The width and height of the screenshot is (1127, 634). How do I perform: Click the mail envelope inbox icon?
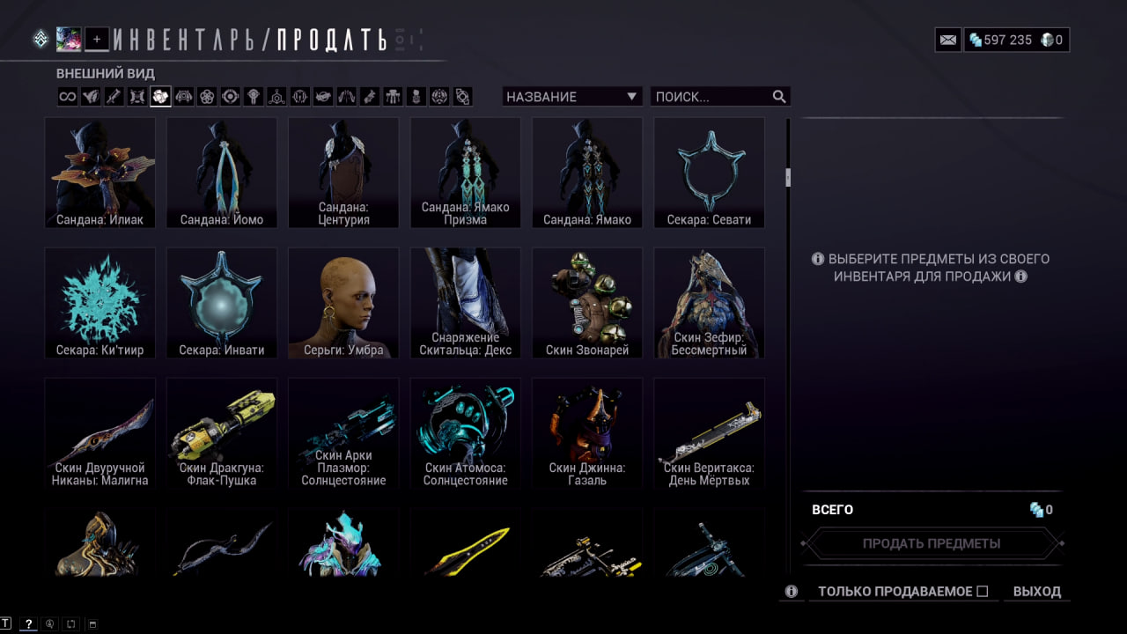(x=948, y=40)
